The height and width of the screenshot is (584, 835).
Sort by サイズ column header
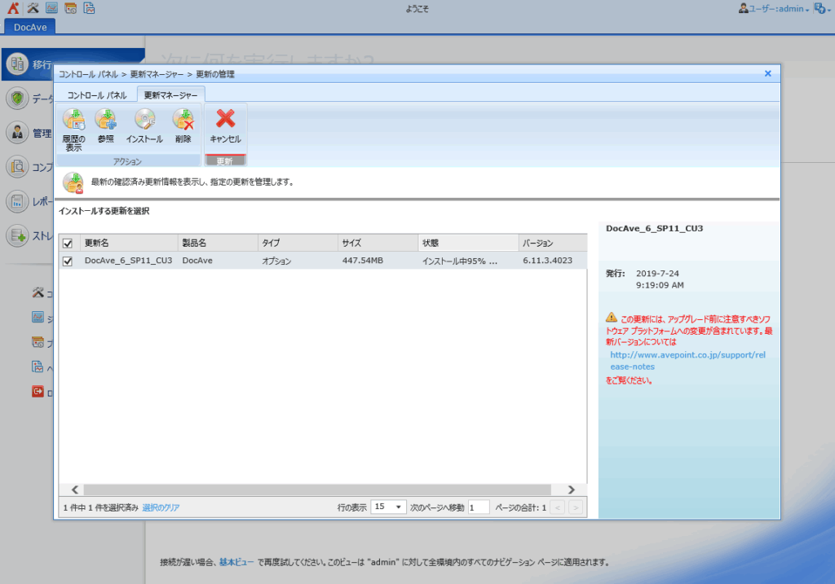coord(378,243)
